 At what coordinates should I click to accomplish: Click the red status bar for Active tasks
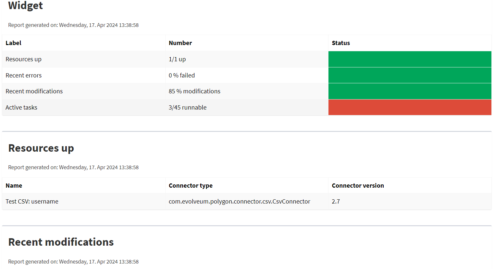click(x=410, y=107)
